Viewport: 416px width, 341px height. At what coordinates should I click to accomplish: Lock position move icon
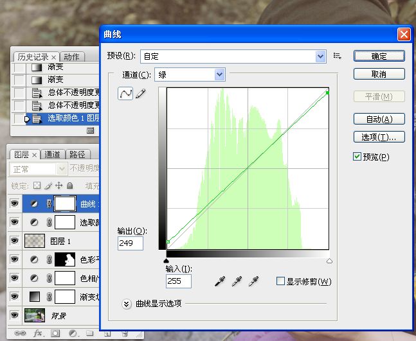point(59,186)
